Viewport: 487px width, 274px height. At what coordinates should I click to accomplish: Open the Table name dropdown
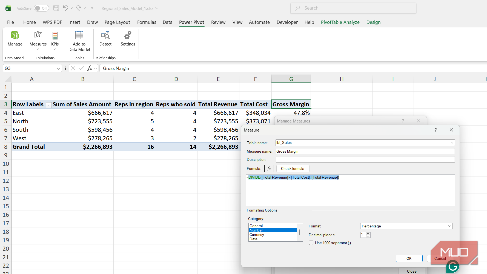tap(452, 143)
